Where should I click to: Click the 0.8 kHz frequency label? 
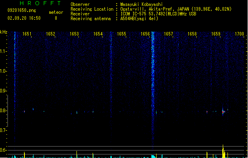click(3, 111)
